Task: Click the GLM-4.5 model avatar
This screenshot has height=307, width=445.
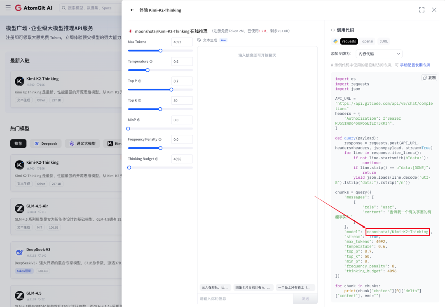Action: click(20, 295)
